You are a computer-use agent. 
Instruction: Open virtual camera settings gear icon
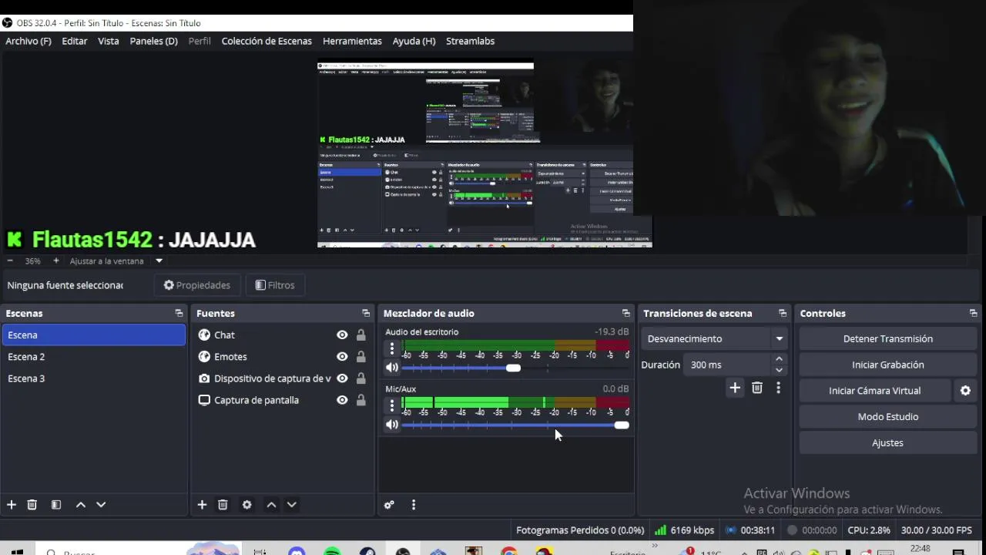click(965, 391)
